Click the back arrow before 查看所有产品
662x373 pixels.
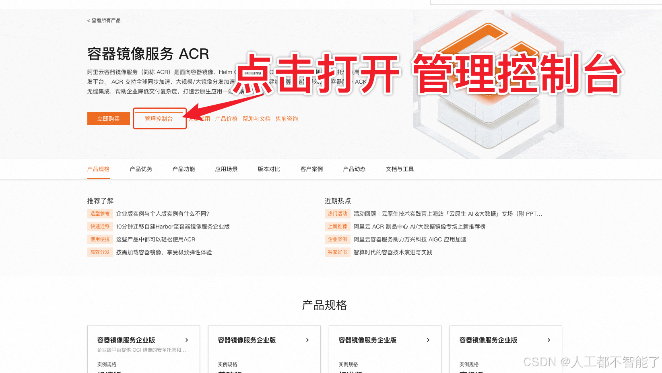coord(88,20)
